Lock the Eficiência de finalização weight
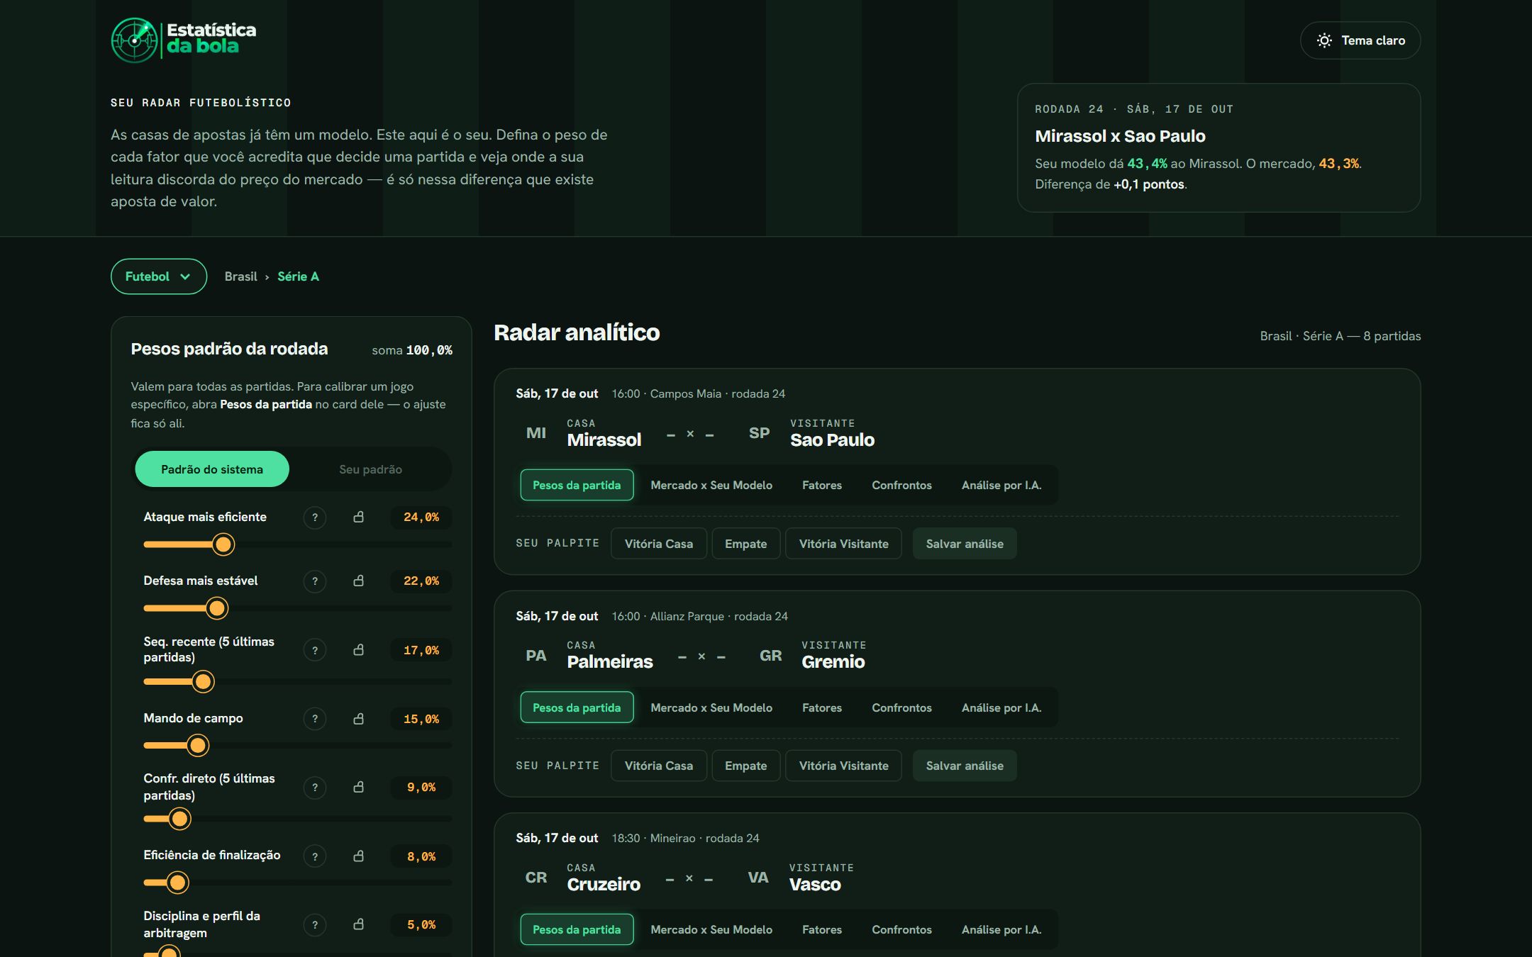The image size is (1532, 957). [359, 856]
